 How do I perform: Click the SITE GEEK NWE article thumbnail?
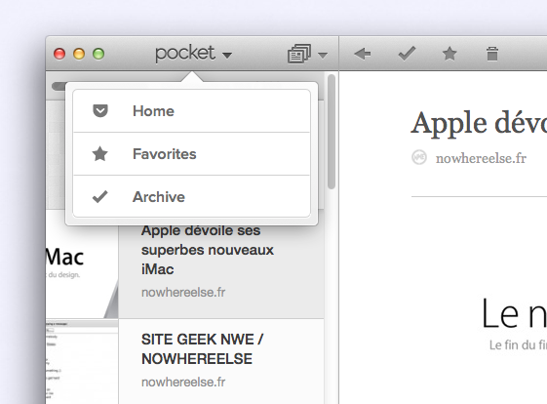(x=82, y=361)
